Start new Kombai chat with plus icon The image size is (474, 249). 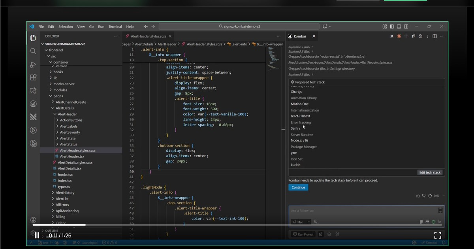click(x=406, y=36)
